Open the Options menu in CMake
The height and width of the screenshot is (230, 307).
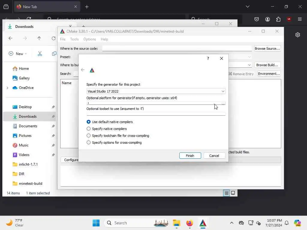[x=90, y=39]
